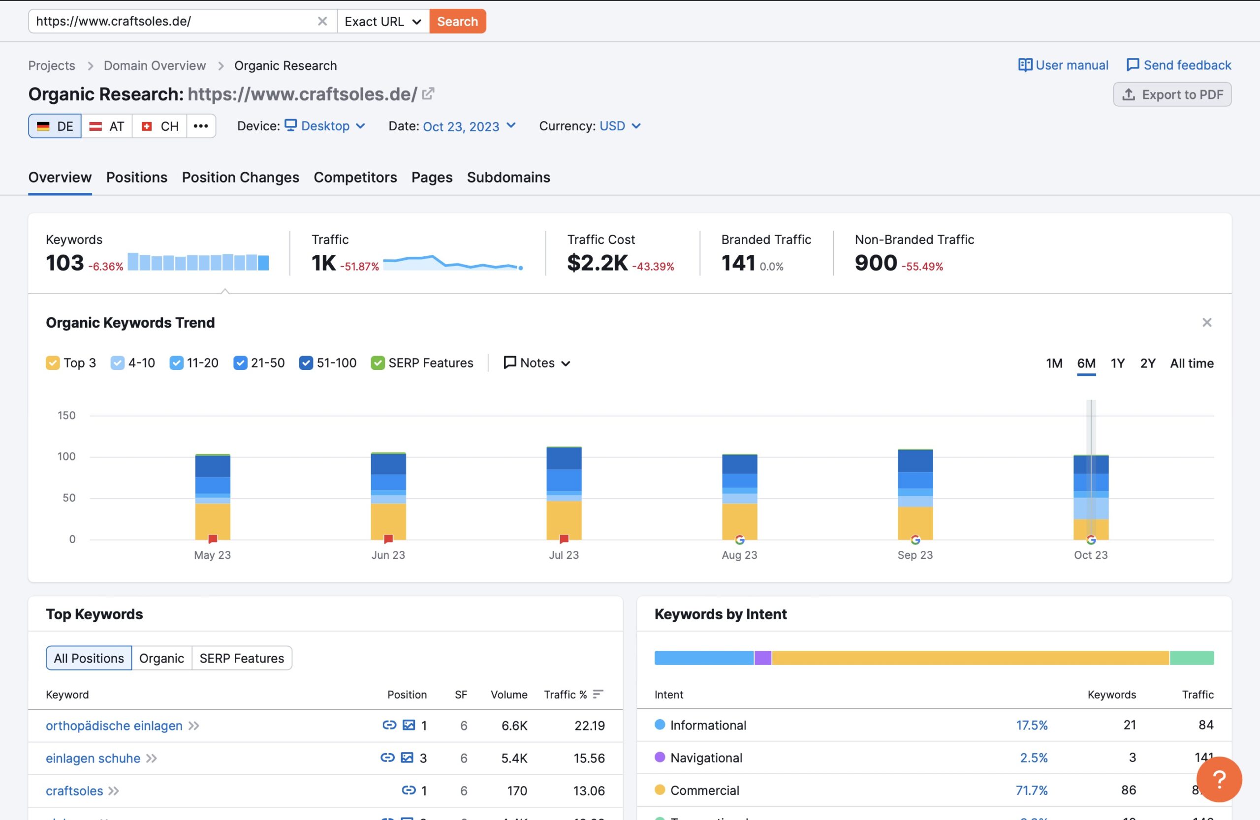1260x820 pixels.
Task: Open the Date Oct 23, 2023 dropdown
Action: click(469, 126)
